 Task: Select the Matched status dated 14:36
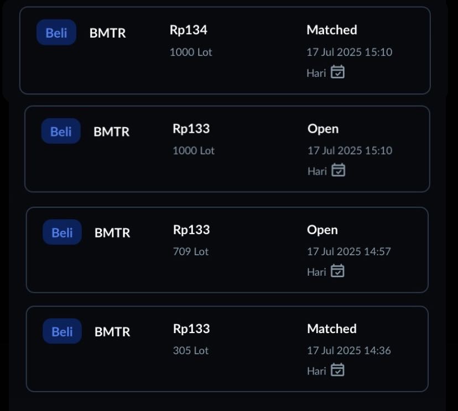pos(331,329)
